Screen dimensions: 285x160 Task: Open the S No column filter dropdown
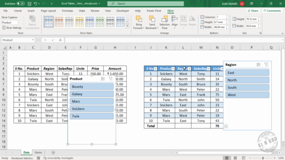pos(155,69)
